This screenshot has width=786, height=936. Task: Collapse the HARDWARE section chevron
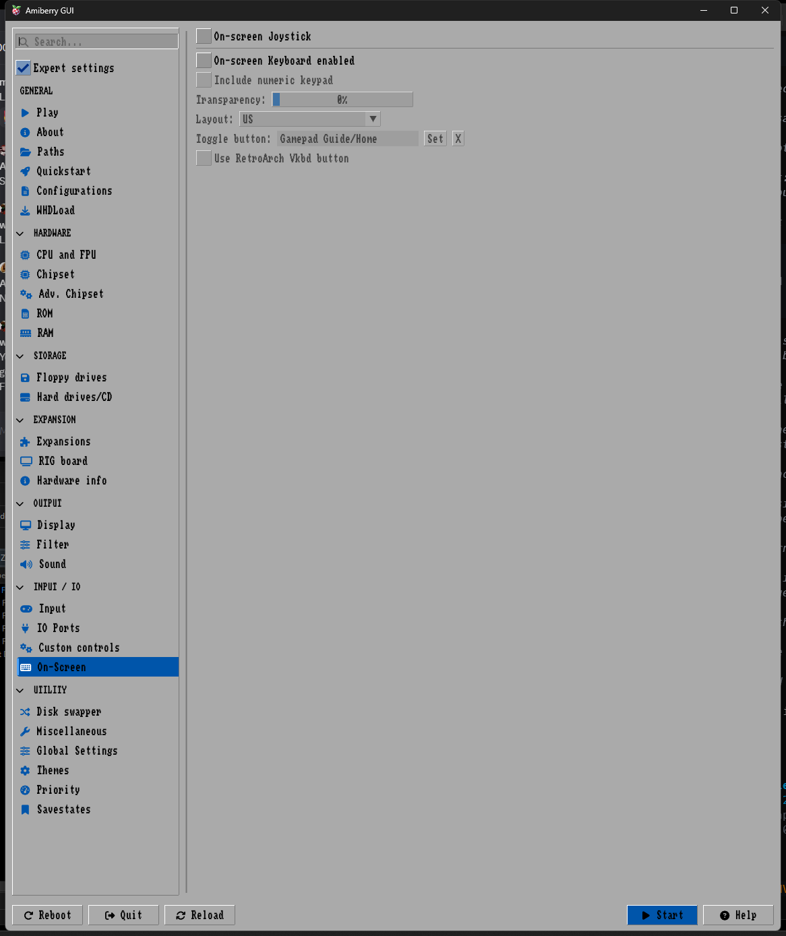click(x=20, y=233)
